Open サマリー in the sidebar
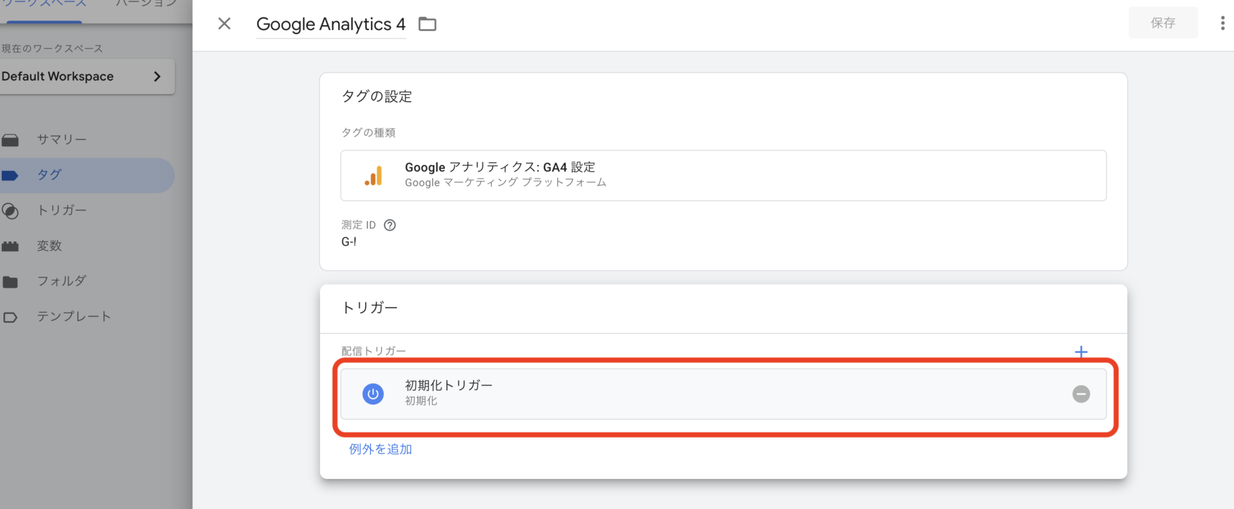The height and width of the screenshot is (509, 1234). pos(61,139)
